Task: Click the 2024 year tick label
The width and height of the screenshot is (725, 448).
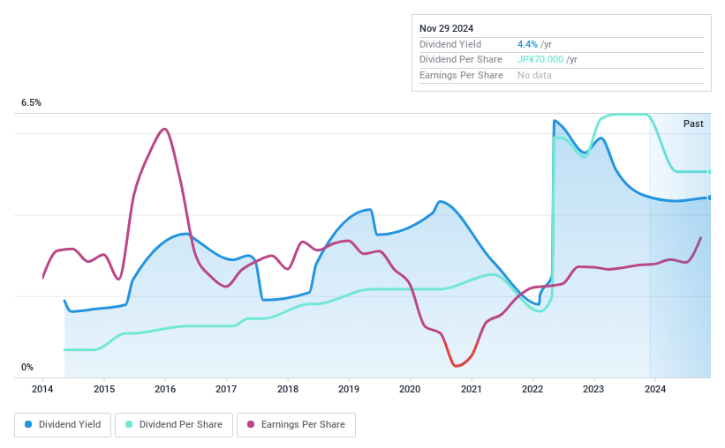Action: pos(654,389)
